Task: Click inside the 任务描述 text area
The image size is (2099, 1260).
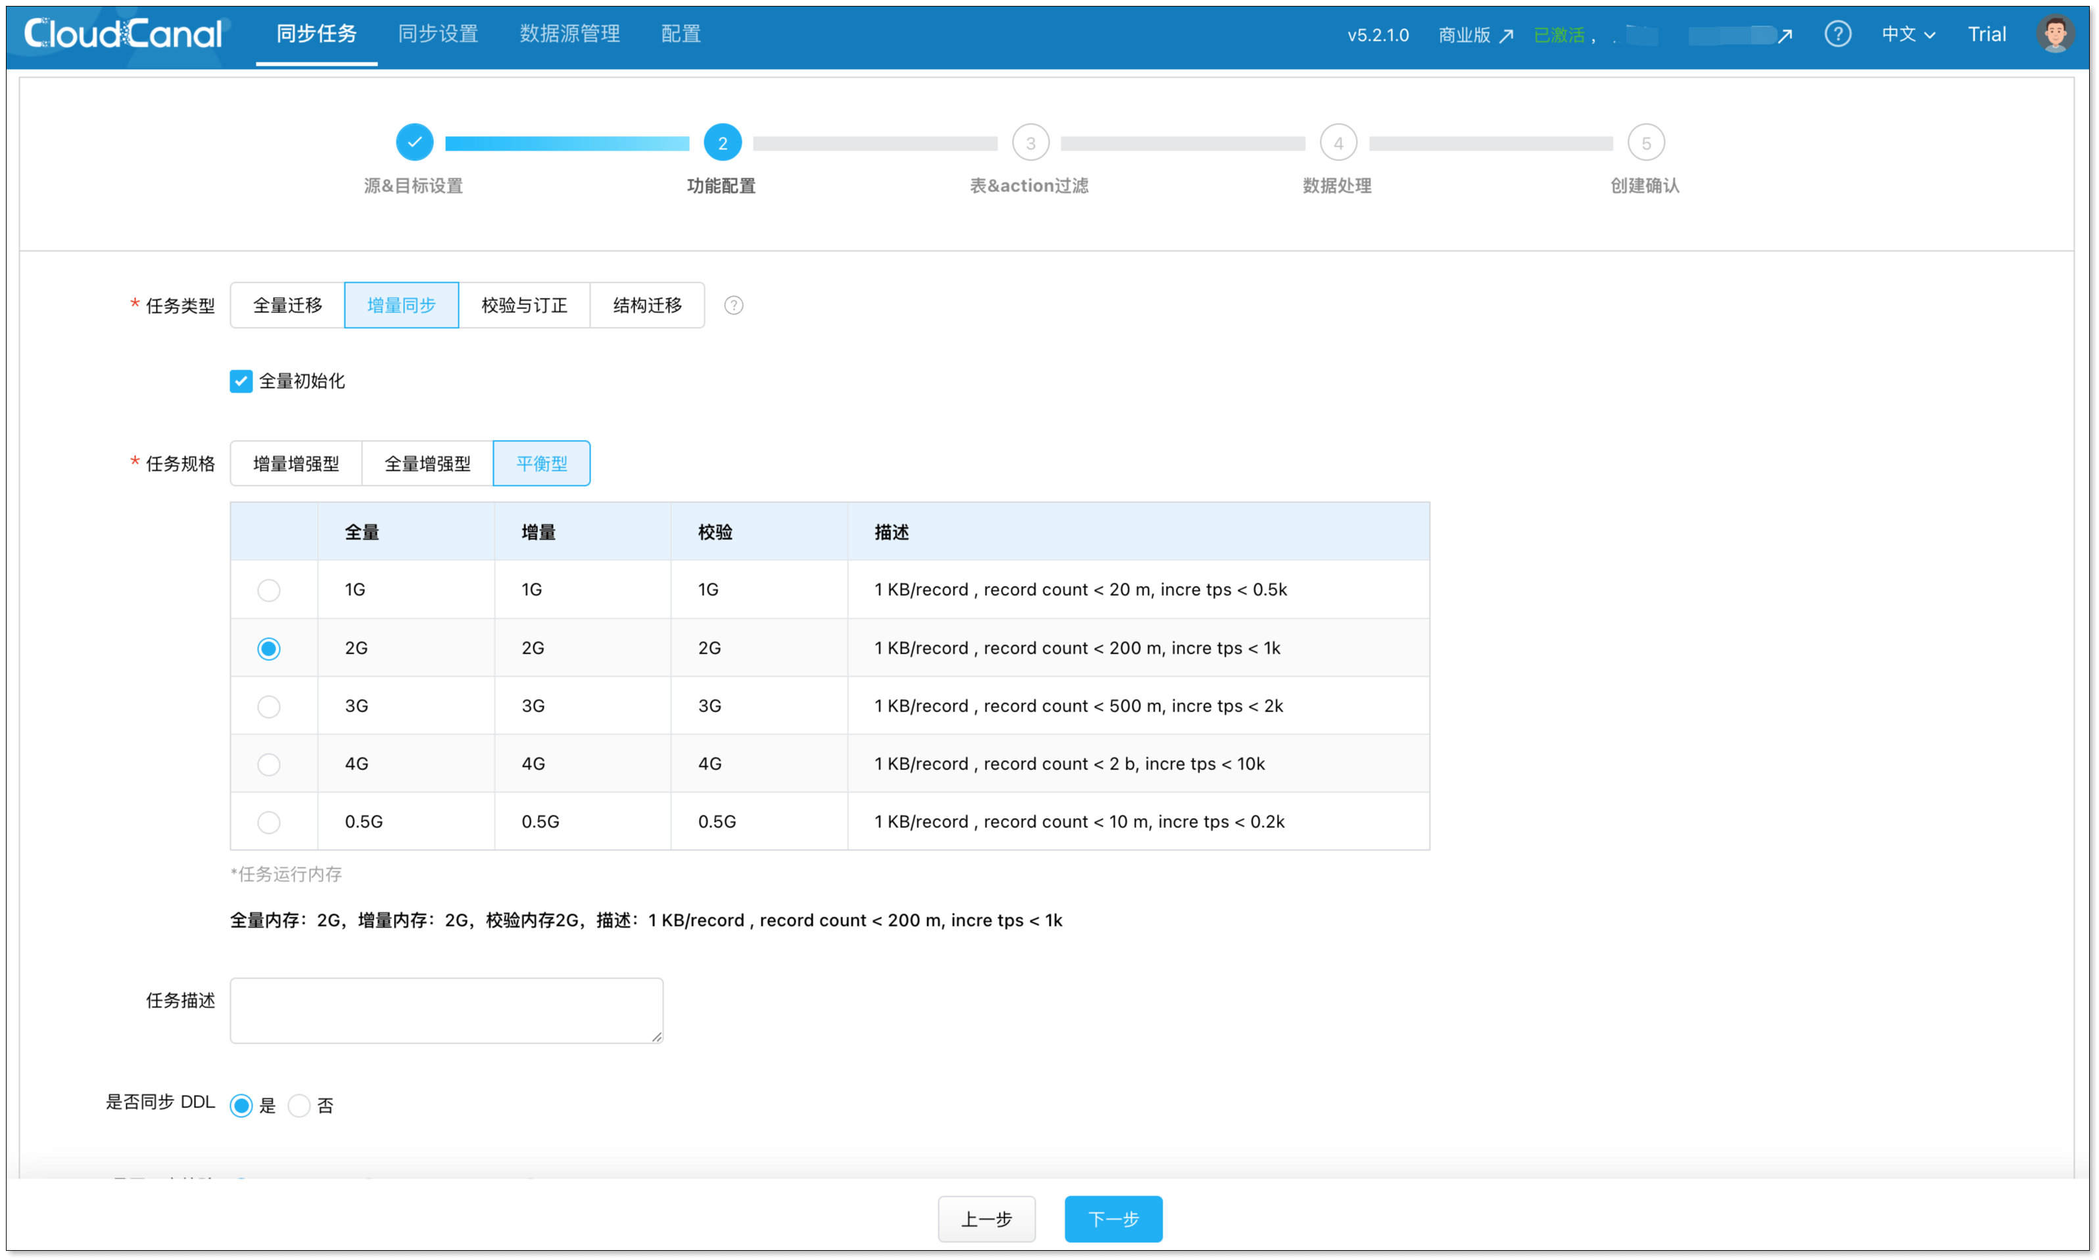Action: tap(446, 1010)
